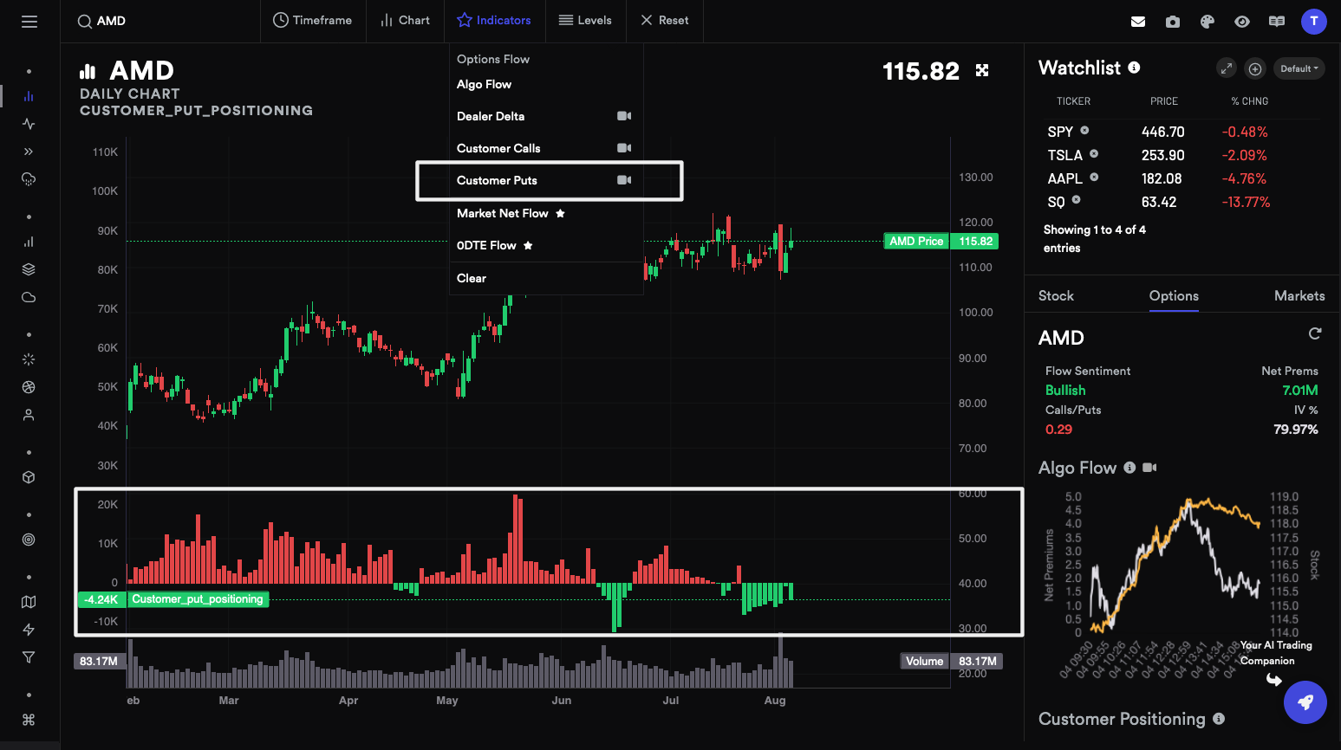
Task: Launch the AI trading companion rocket button
Action: (x=1305, y=702)
